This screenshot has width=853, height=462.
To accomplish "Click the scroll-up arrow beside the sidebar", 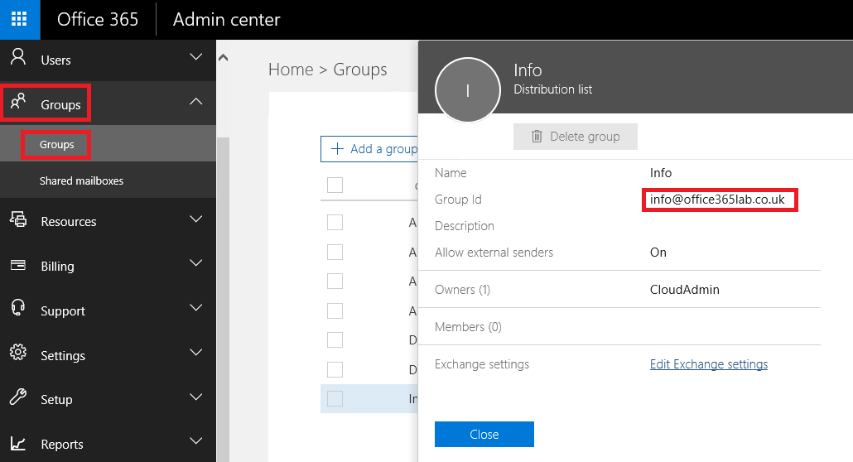I will [223, 57].
